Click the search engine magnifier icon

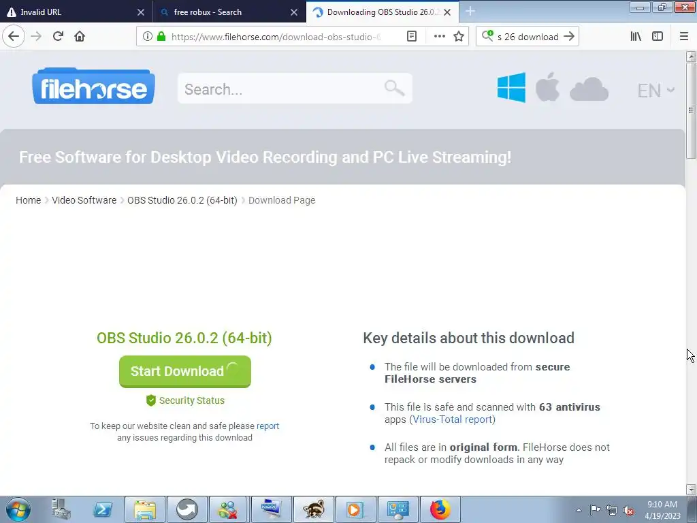[x=487, y=36]
